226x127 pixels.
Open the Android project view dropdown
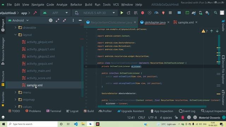(18, 20)
